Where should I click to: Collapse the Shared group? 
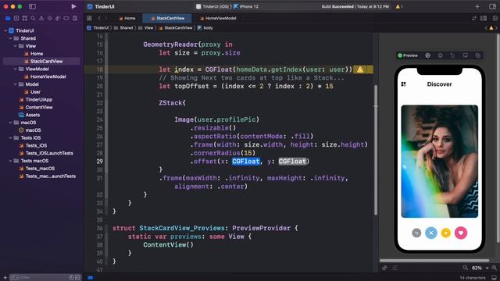click(10, 38)
